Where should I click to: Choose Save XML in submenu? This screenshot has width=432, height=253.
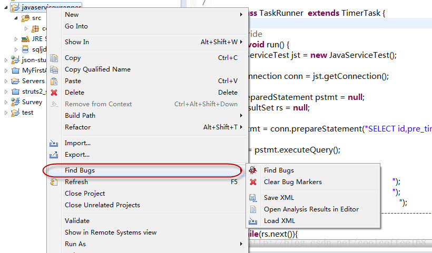[313, 197]
